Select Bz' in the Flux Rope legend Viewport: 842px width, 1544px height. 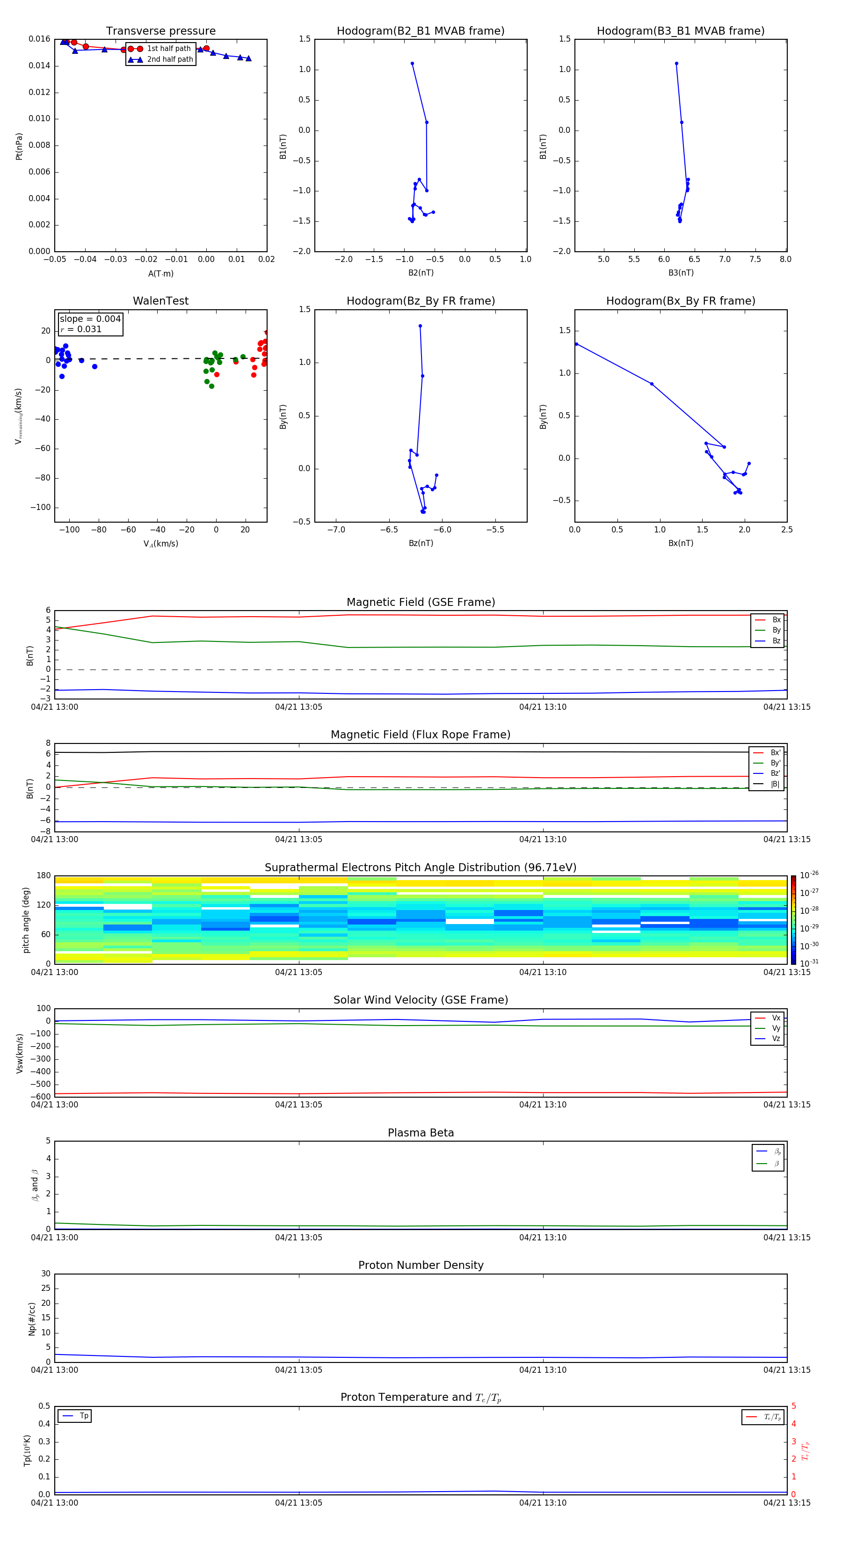point(767,773)
